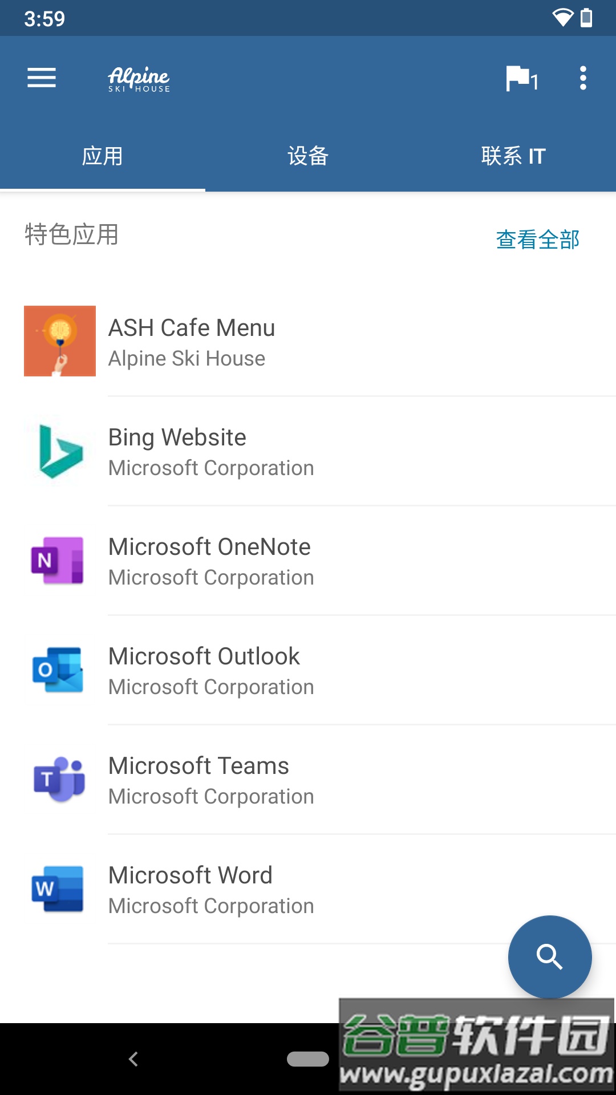Viewport: 616px width, 1095px height.
Task: Tap the Android home pill button
Action: tap(308, 1059)
